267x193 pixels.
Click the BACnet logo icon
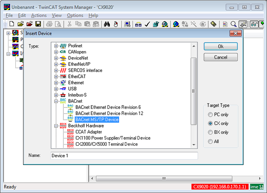click(x=63, y=101)
